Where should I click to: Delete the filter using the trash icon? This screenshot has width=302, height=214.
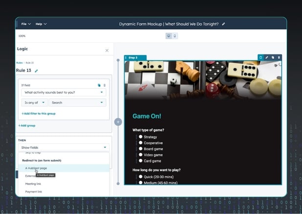tap(104, 85)
